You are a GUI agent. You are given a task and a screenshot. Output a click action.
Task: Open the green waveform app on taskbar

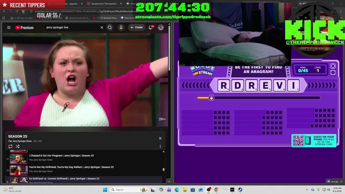[x=232, y=190]
